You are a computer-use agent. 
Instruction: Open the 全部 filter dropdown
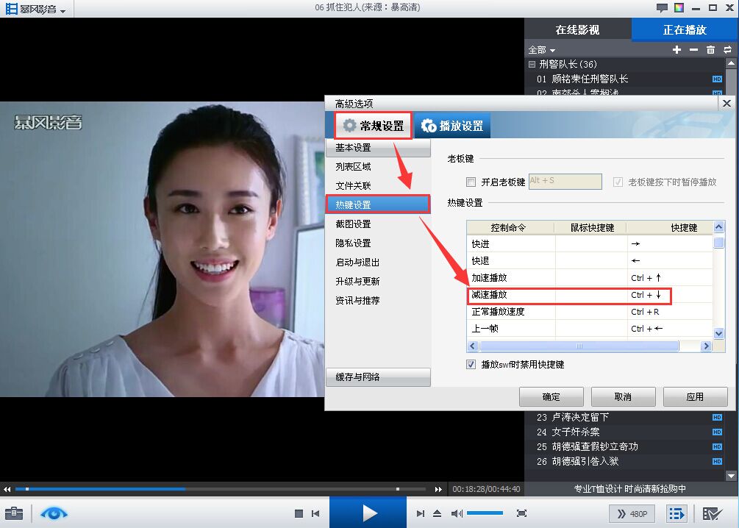point(542,50)
